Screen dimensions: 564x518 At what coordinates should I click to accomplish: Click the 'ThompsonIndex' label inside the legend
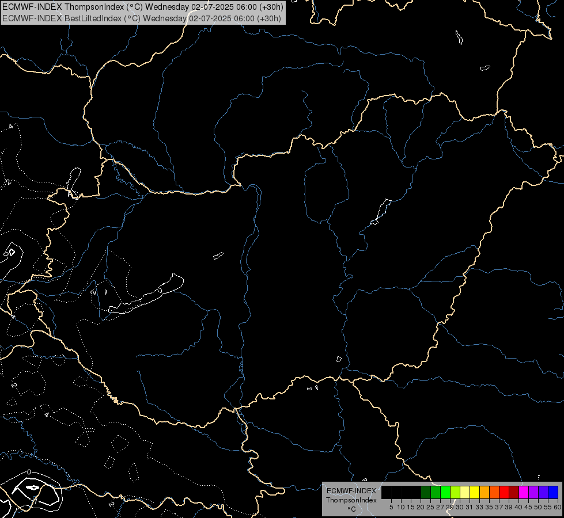point(351,500)
